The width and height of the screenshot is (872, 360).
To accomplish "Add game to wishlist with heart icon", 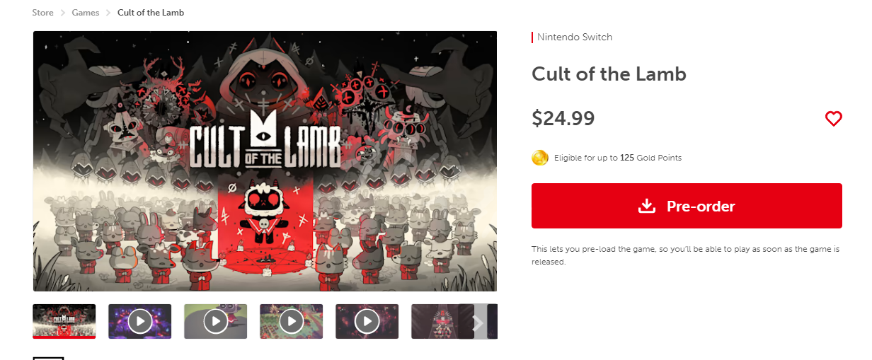I will 833,119.
